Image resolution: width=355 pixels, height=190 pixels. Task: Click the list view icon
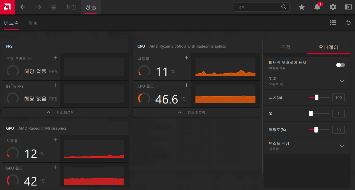[x=333, y=23]
